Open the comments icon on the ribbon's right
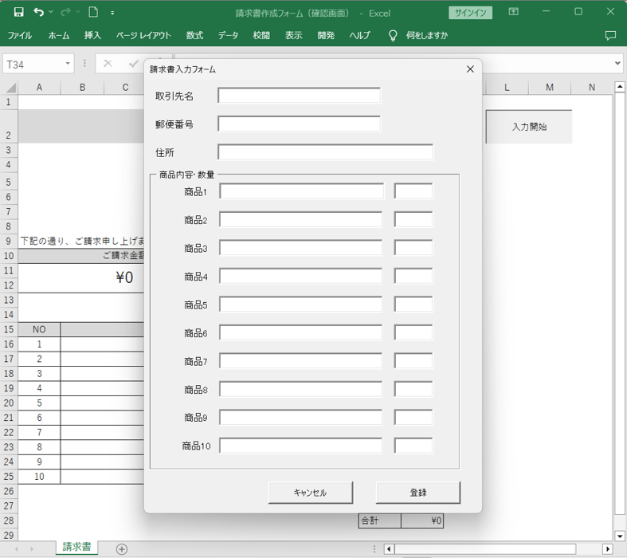Viewport: 627px width, 558px height. point(610,36)
